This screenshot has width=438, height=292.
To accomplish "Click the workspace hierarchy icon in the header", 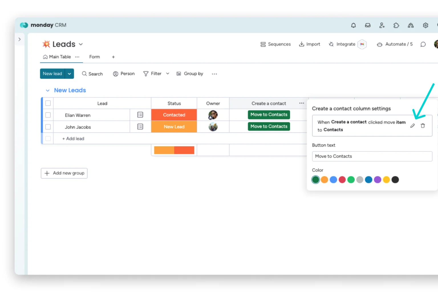I will click(411, 25).
